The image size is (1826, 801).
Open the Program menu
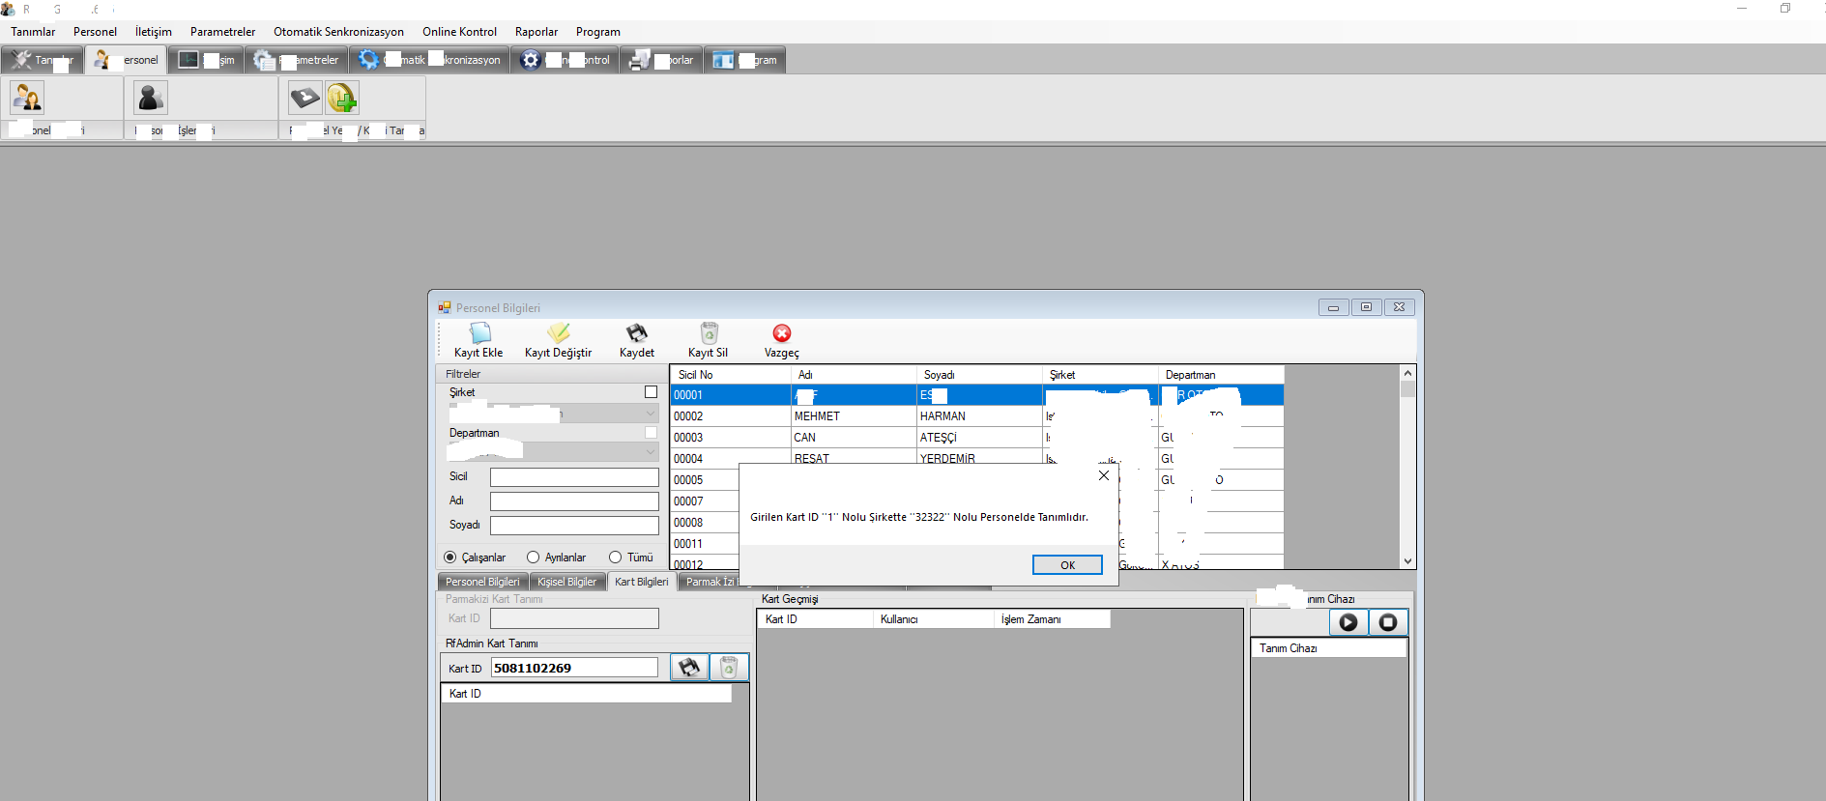pos(598,32)
